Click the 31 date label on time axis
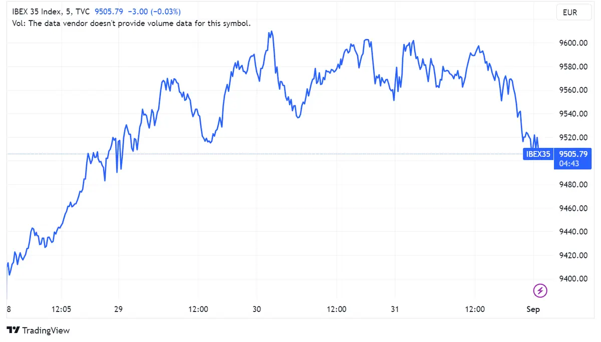The height and width of the screenshot is (342, 601). click(x=394, y=309)
